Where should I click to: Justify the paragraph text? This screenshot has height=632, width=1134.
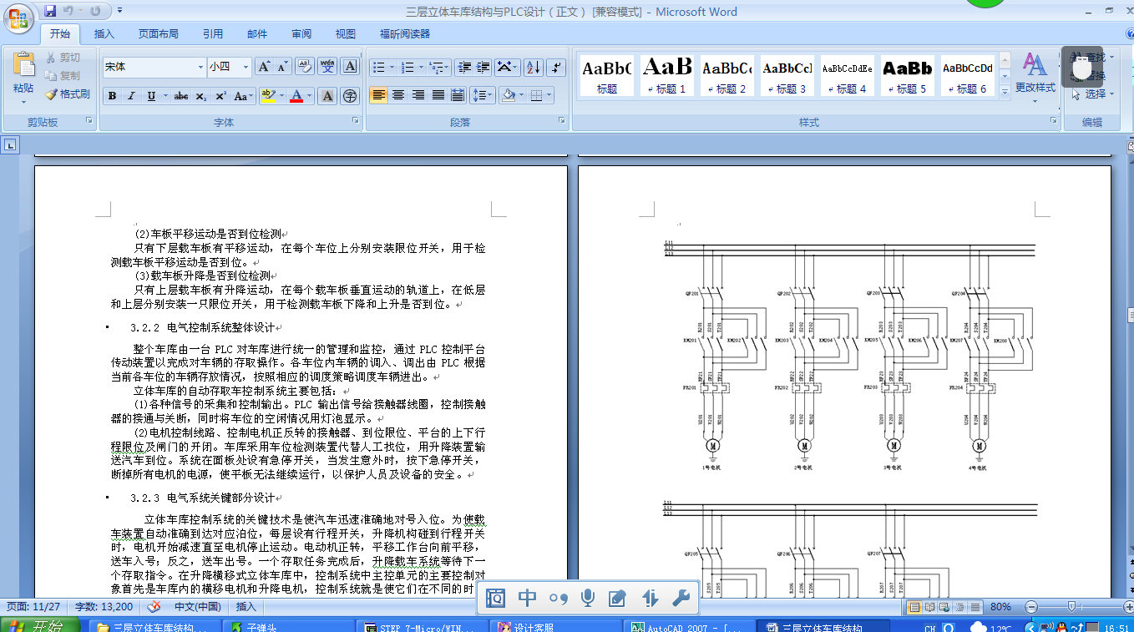tap(438, 95)
